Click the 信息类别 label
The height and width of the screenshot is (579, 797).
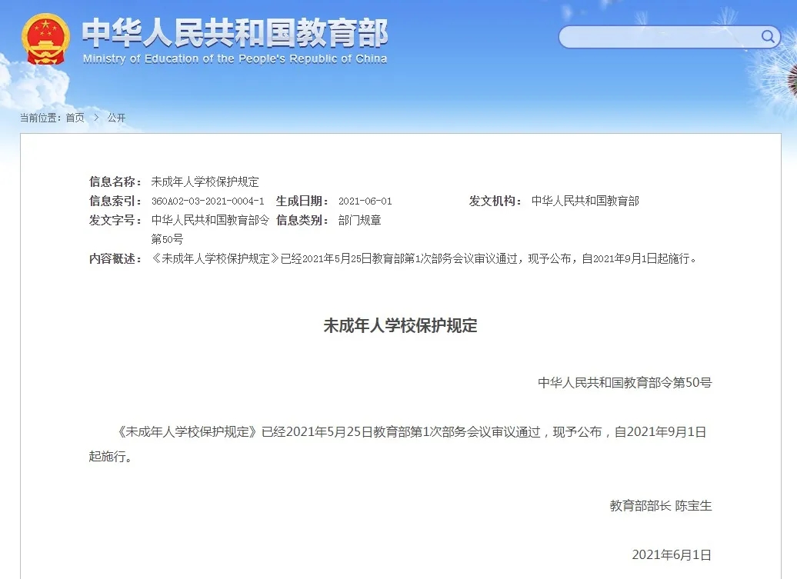[x=302, y=221]
